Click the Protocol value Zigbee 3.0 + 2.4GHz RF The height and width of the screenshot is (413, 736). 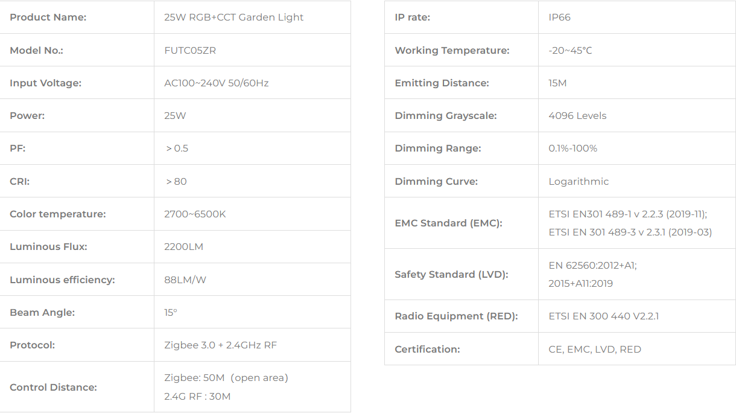(x=220, y=345)
